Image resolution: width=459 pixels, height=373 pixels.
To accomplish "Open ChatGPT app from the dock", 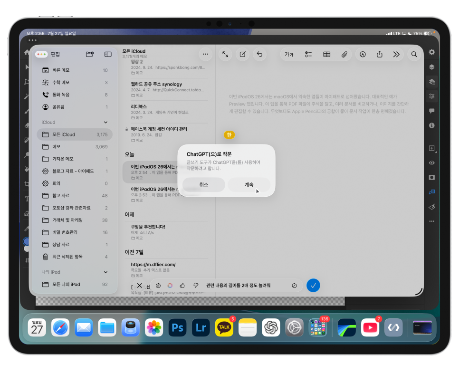I will [271, 327].
